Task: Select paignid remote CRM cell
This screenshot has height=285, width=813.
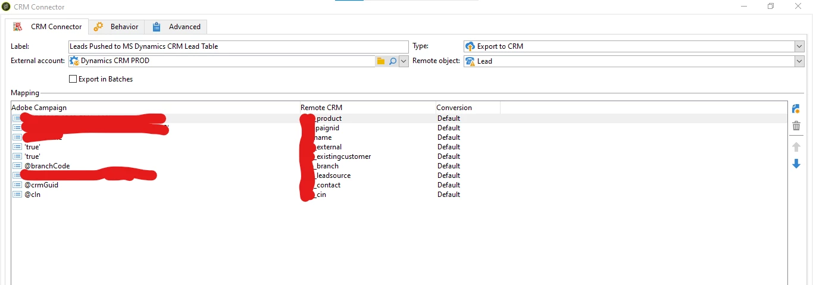Action: pyautogui.click(x=327, y=128)
